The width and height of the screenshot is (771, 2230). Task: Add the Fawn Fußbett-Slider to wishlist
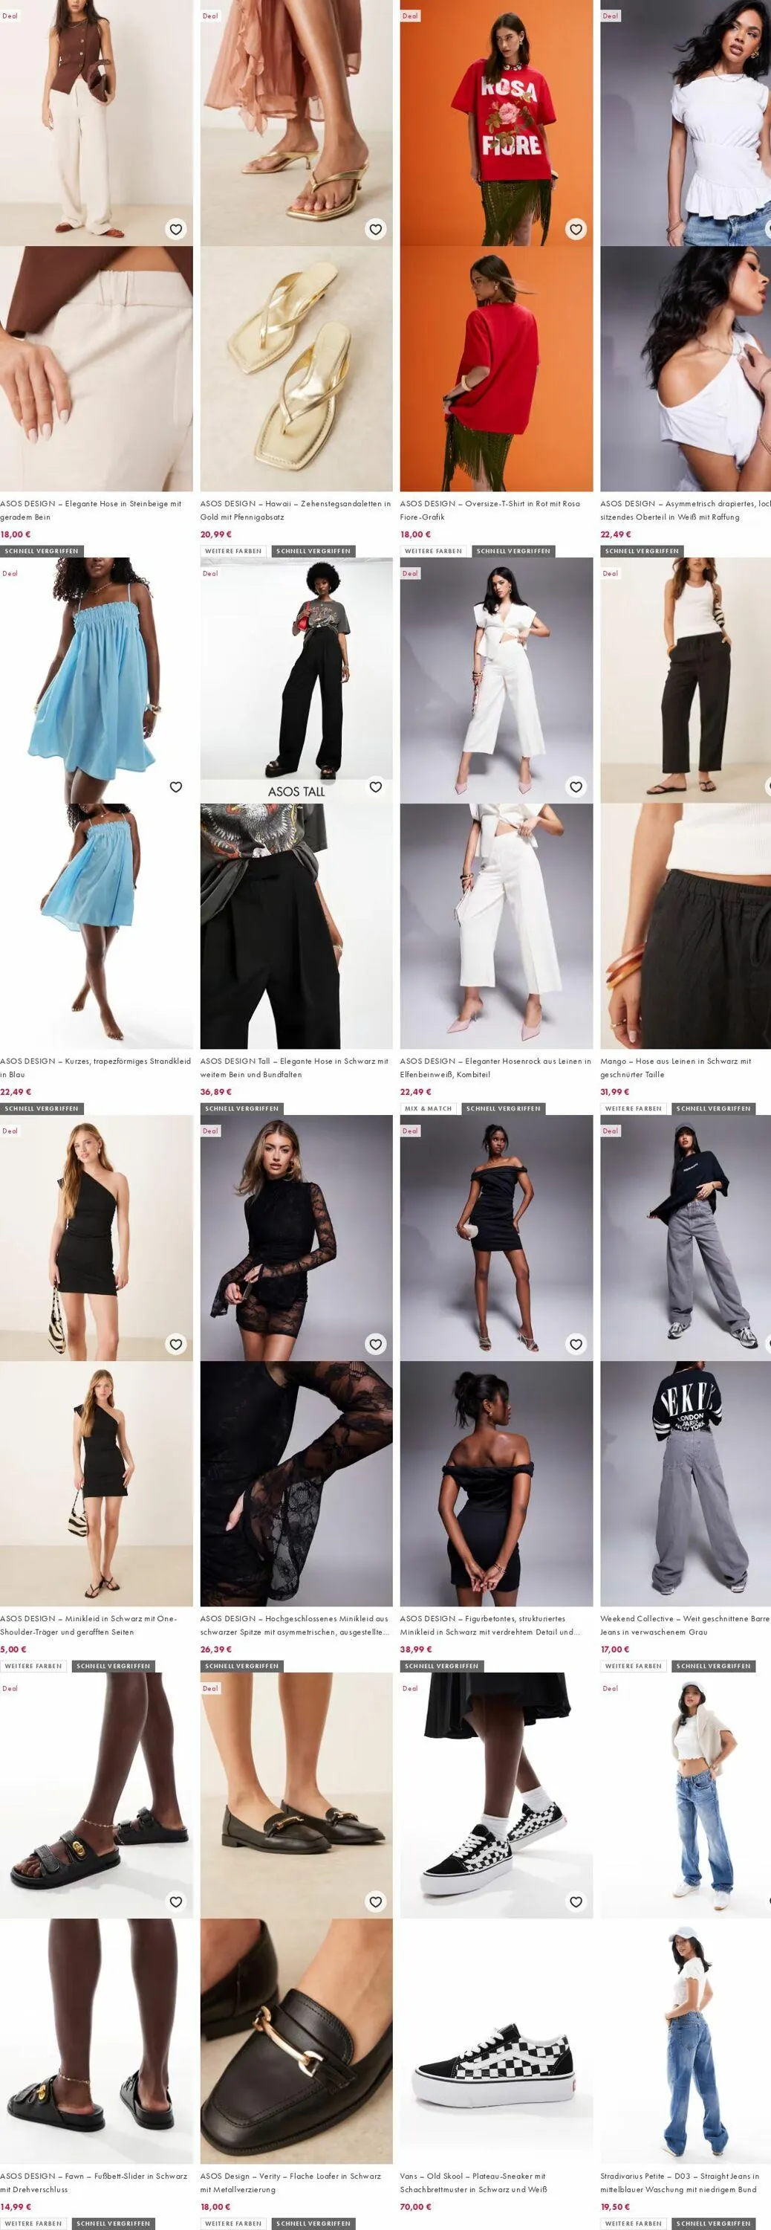pos(175,1902)
